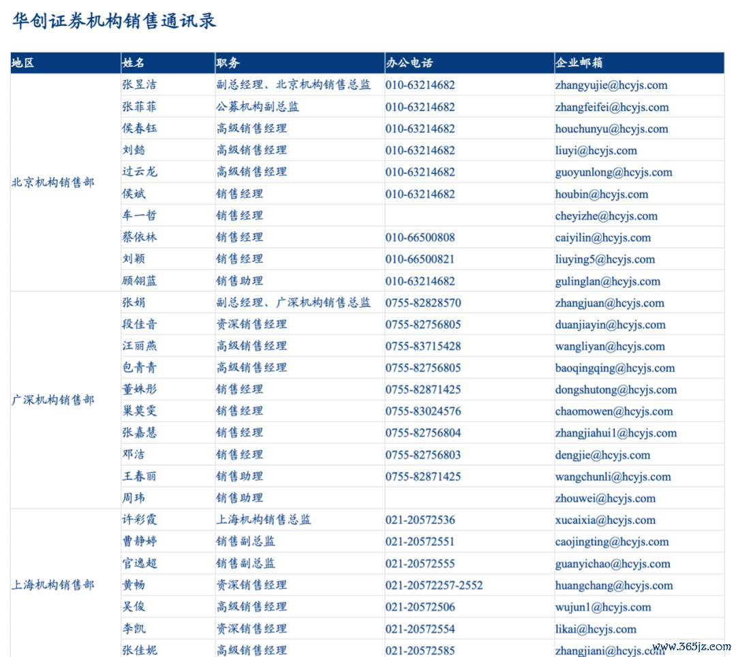Click the email houchunyu@hcyjs.com
Screen dimensions: 736x657
coord(611,129)
